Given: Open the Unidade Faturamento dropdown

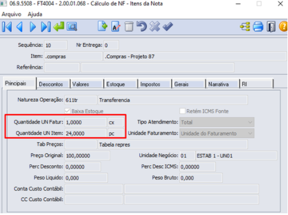Looking at the screenshot, I should pos(216,134).
